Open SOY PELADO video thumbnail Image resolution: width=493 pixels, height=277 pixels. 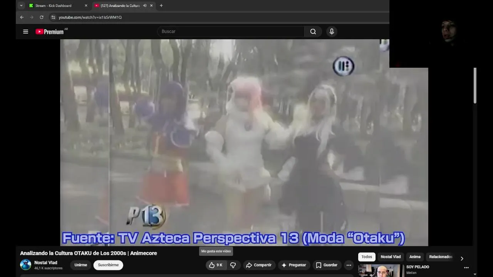tap(381, 270)
